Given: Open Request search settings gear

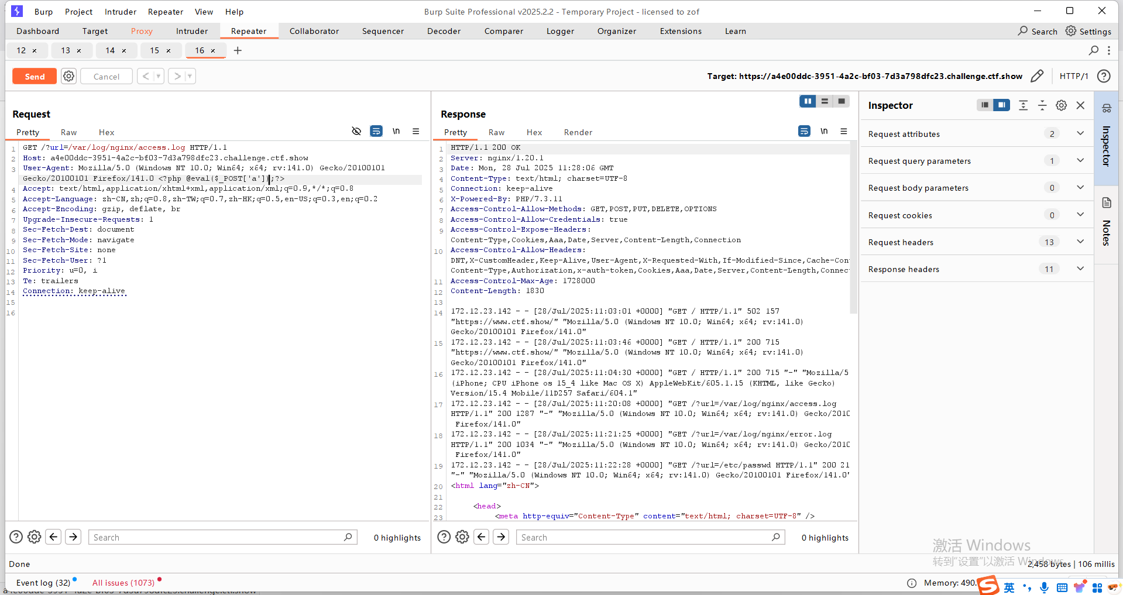Looking at the screenshot, I should point(35,536).
